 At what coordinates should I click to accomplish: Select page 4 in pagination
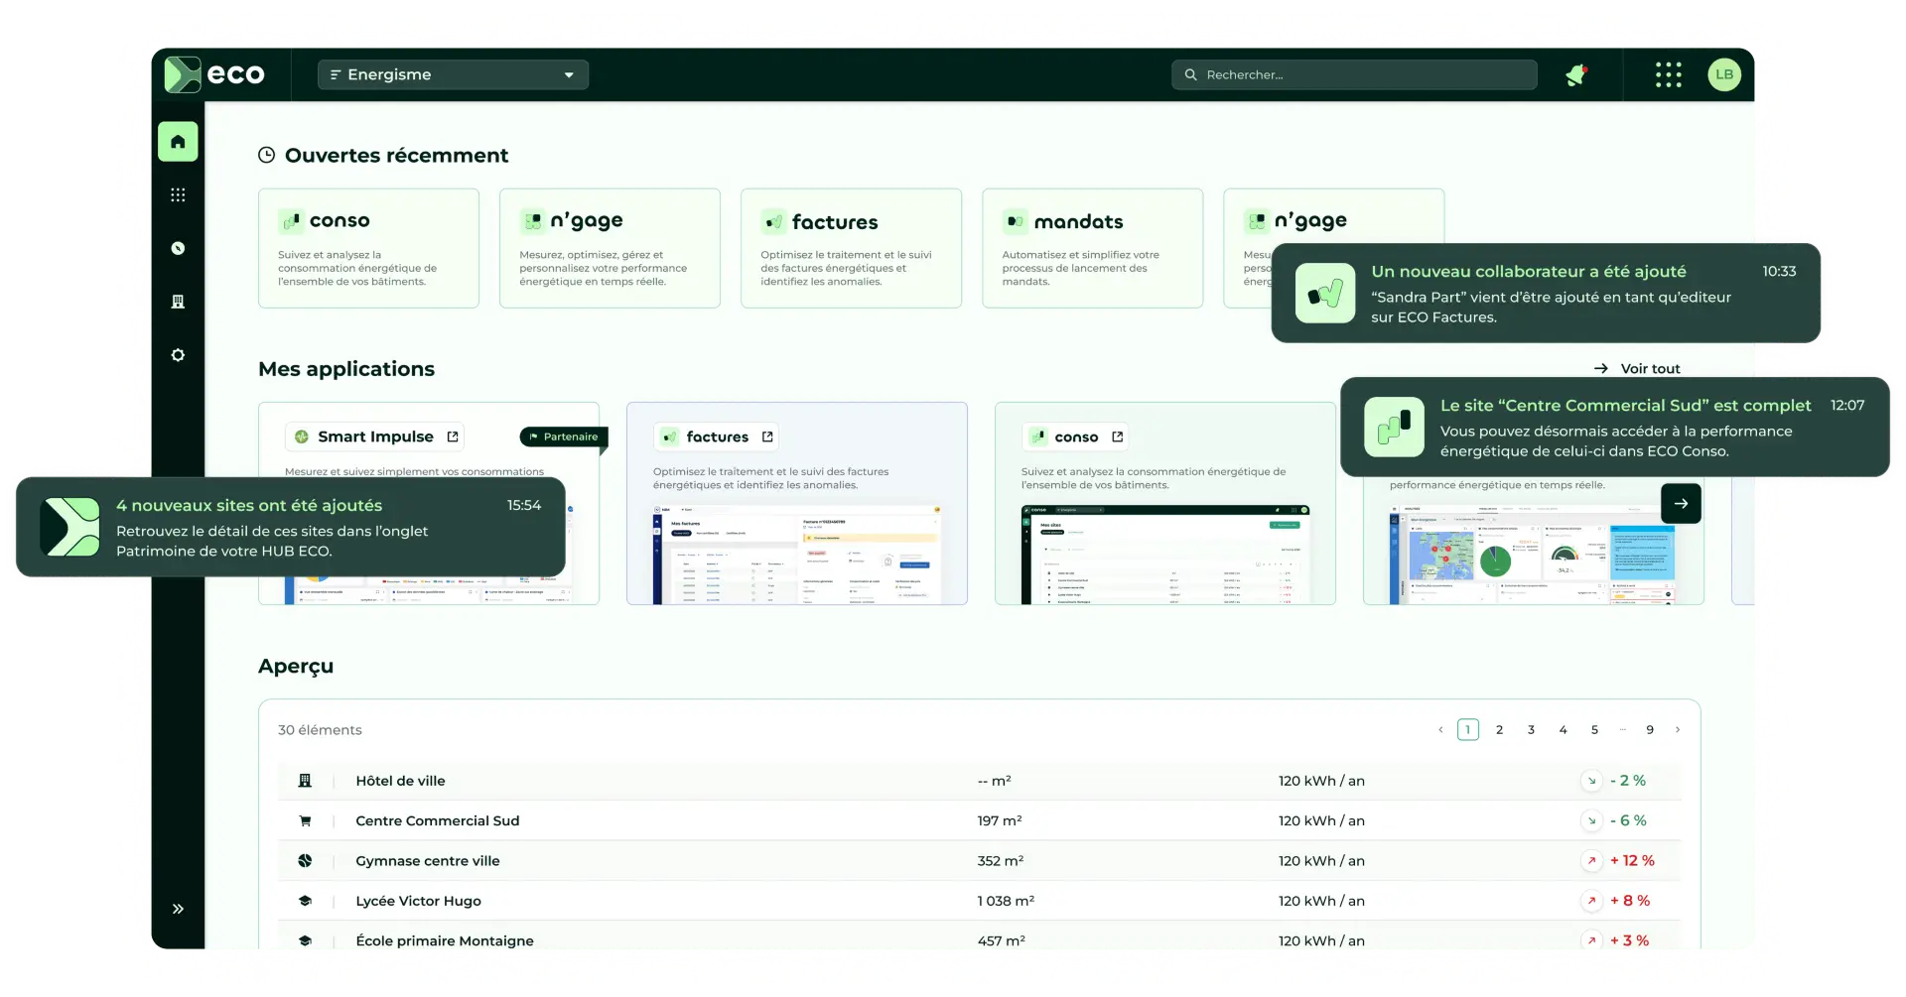click(1563, 730)
